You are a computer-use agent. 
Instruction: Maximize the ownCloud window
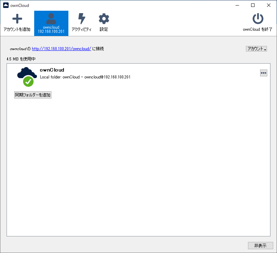tap(253, 5)
